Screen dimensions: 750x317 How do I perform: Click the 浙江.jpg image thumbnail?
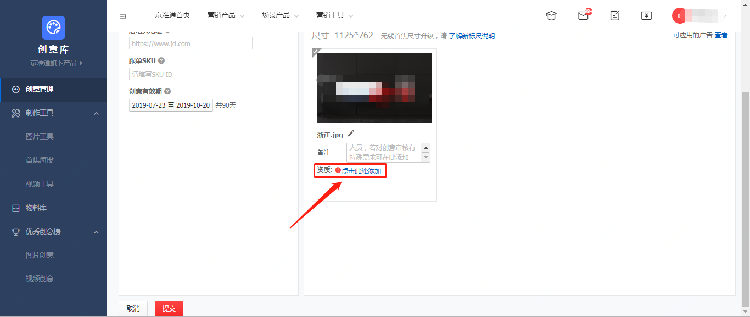tap(374, 88)
